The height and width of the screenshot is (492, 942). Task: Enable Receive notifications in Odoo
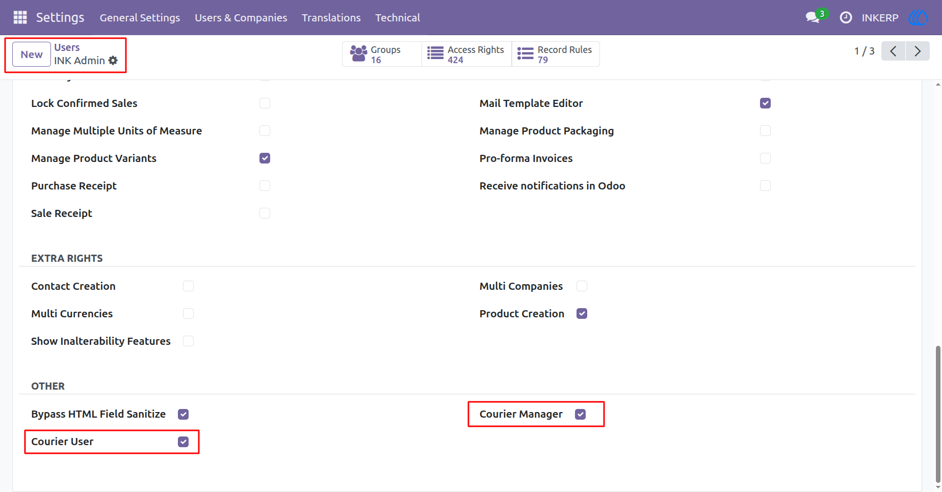(765, 186)
